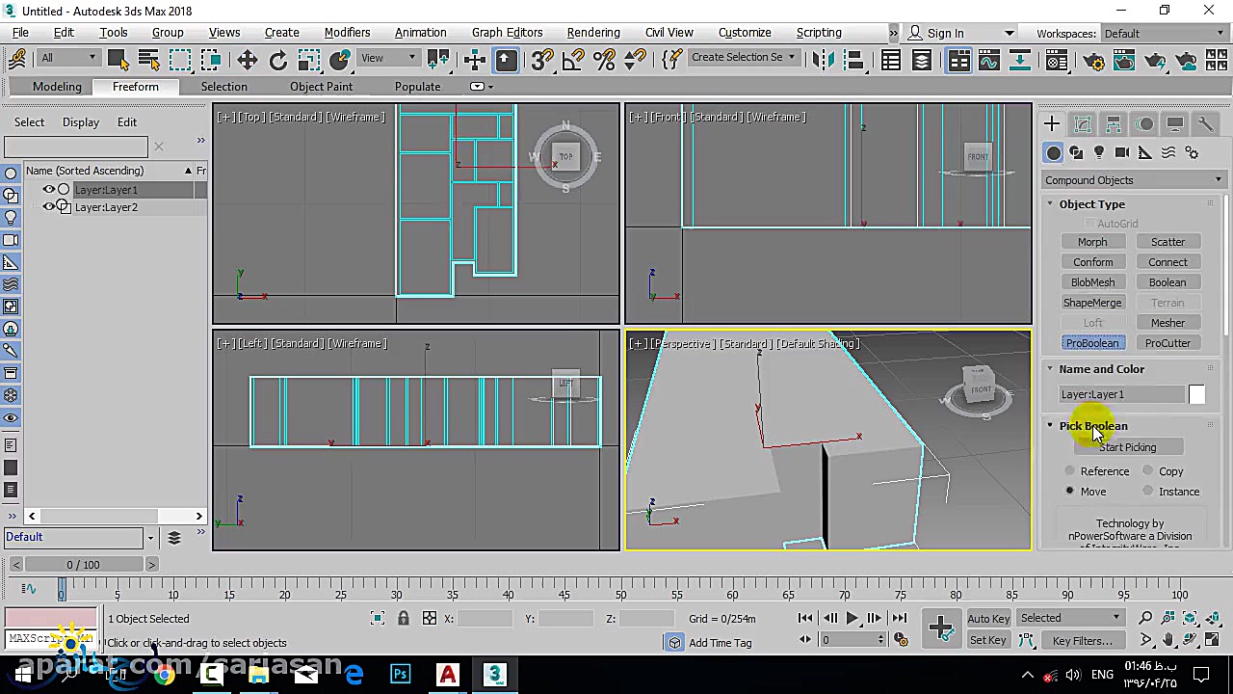The image size is (1233, 694).
Task: Open the Rendering menu
Action: coord(592,33)
